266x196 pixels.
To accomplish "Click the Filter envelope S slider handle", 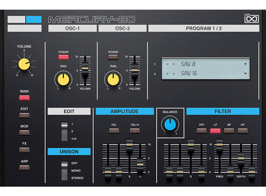I will 191,145.
